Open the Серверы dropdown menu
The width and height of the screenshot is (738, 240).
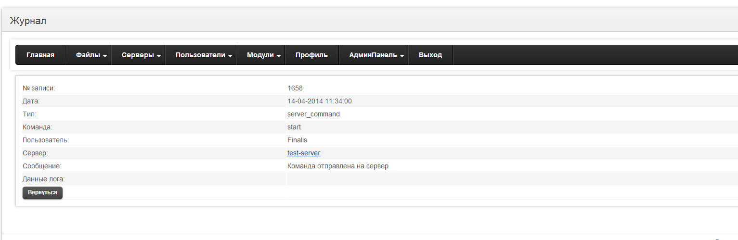point(141,55)
